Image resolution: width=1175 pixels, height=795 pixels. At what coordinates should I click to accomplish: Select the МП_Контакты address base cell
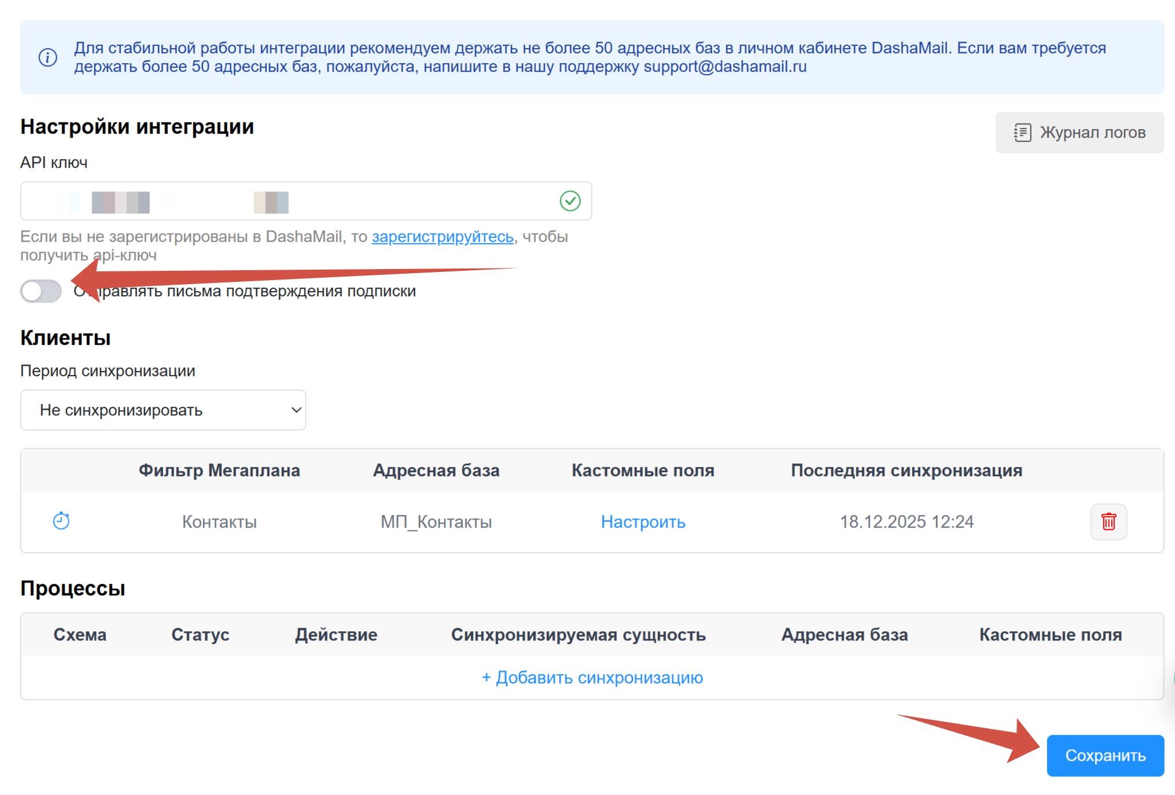[x=436, y=522]
